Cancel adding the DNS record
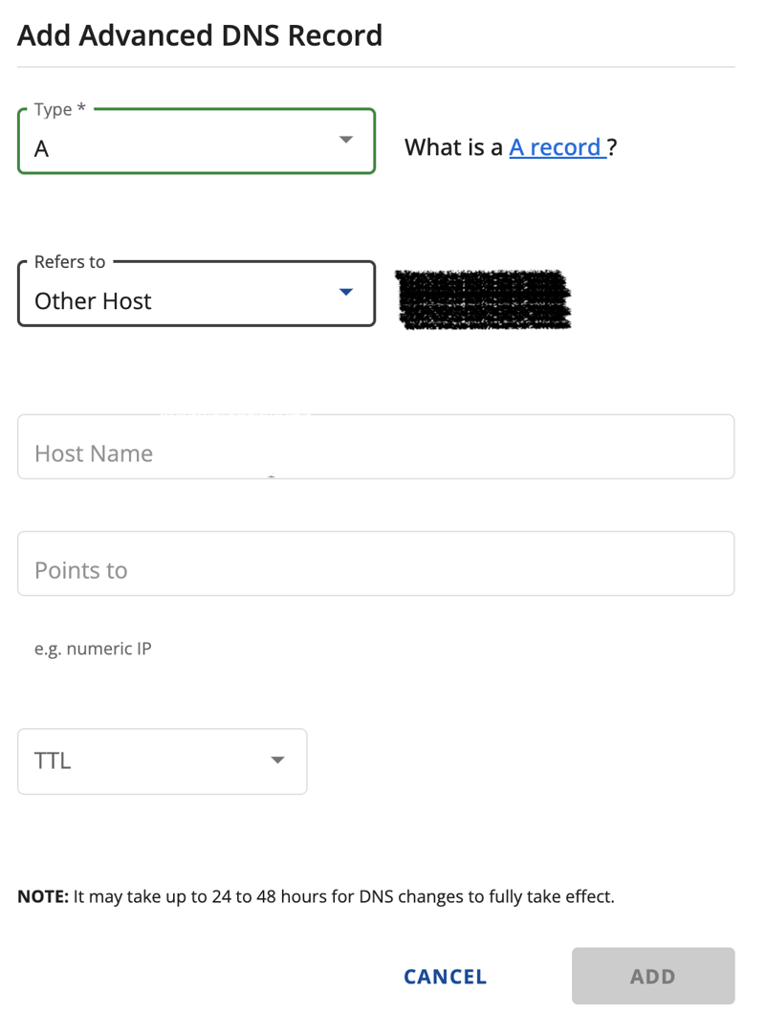Screen dimensions: 765x1013 pos(445,977)
